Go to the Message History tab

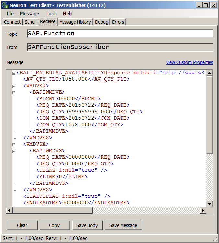pos(75,22)
